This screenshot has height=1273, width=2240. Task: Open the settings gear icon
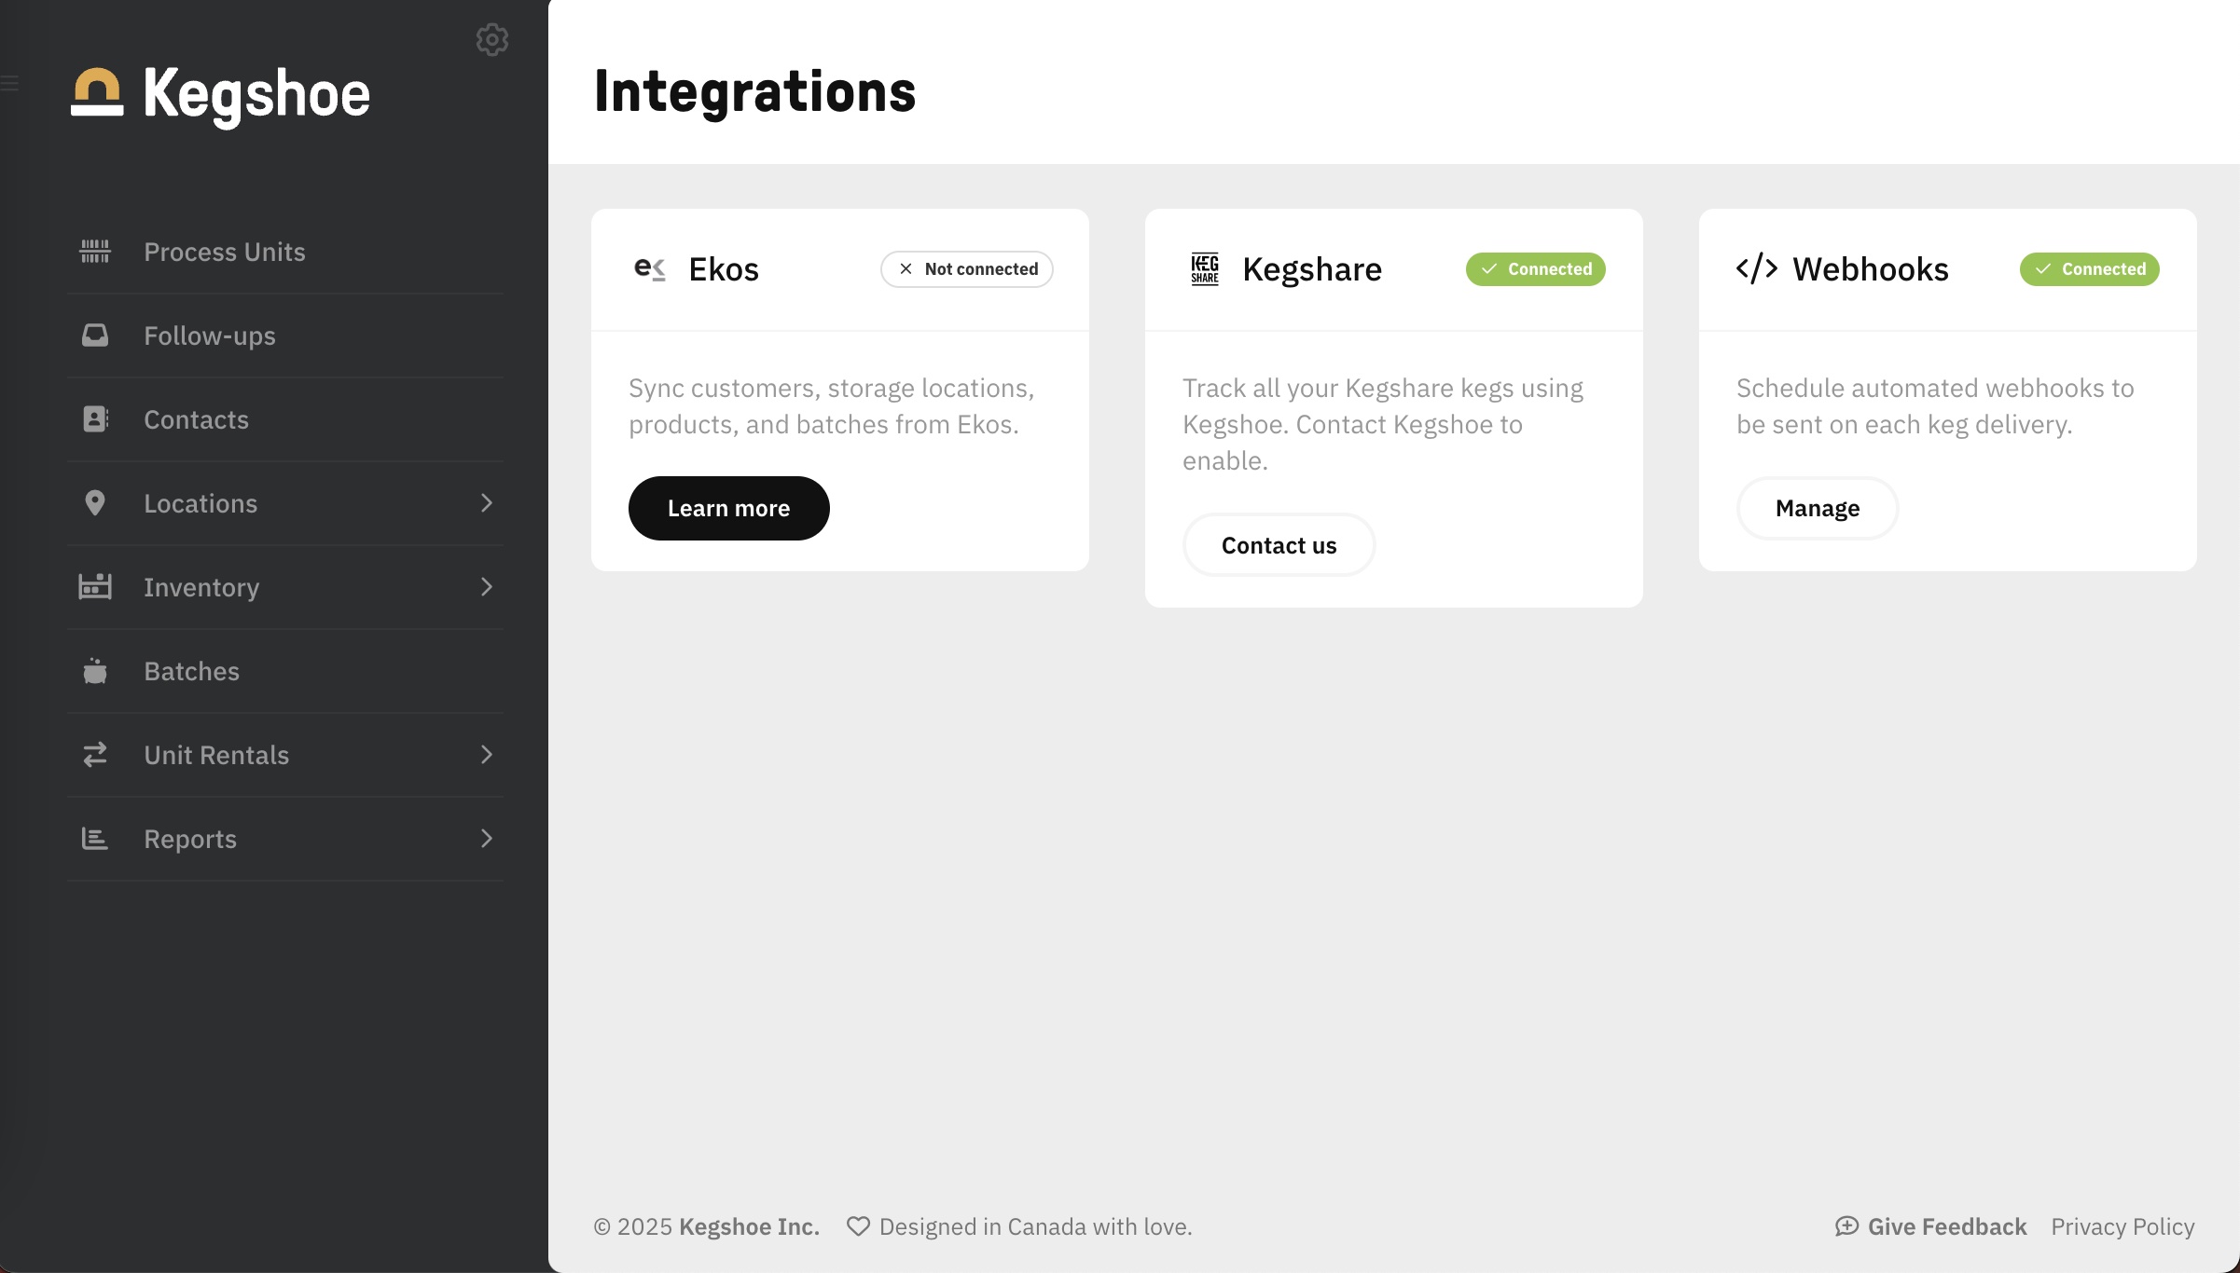492,39
